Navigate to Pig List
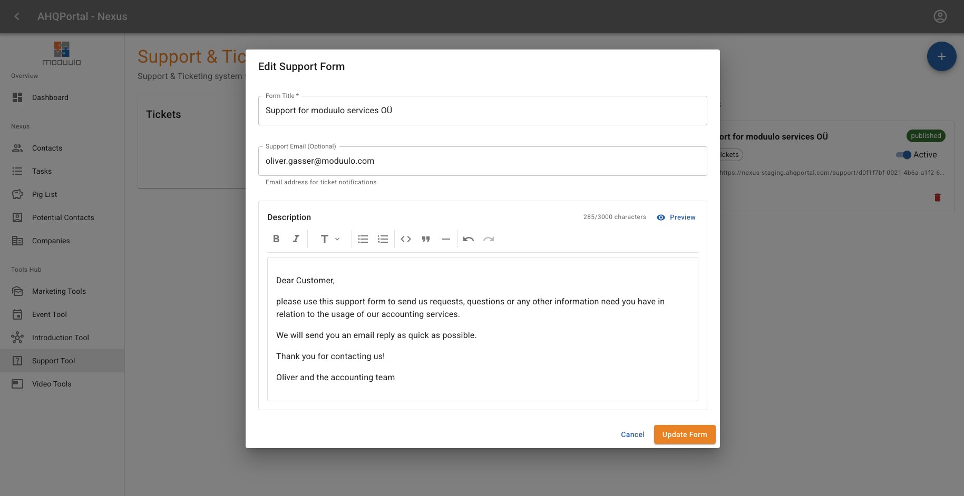 pyautogui.click(x=44, y=194)
